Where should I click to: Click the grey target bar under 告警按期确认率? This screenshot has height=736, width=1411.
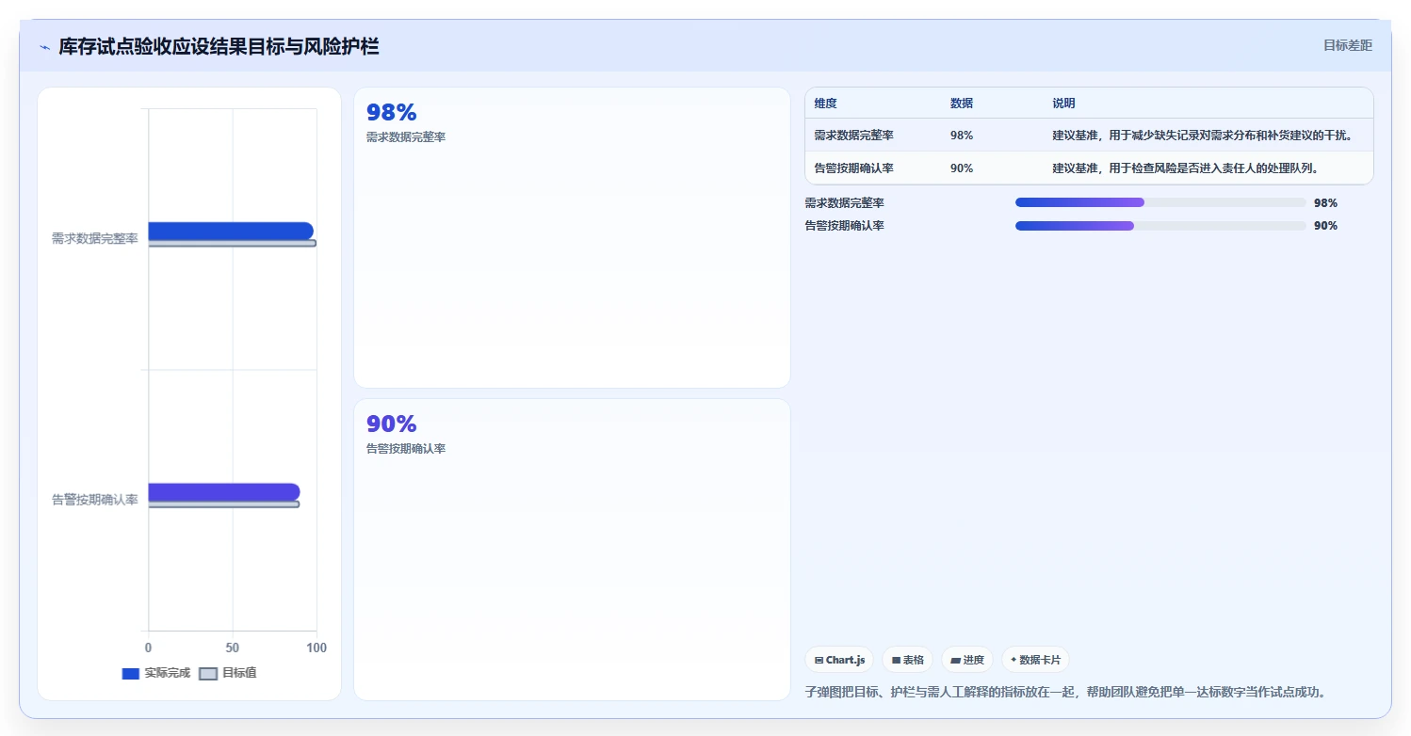(x=224, y=504)
